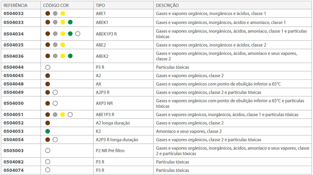Select reference number 0504050

click(x=13, y=103)
